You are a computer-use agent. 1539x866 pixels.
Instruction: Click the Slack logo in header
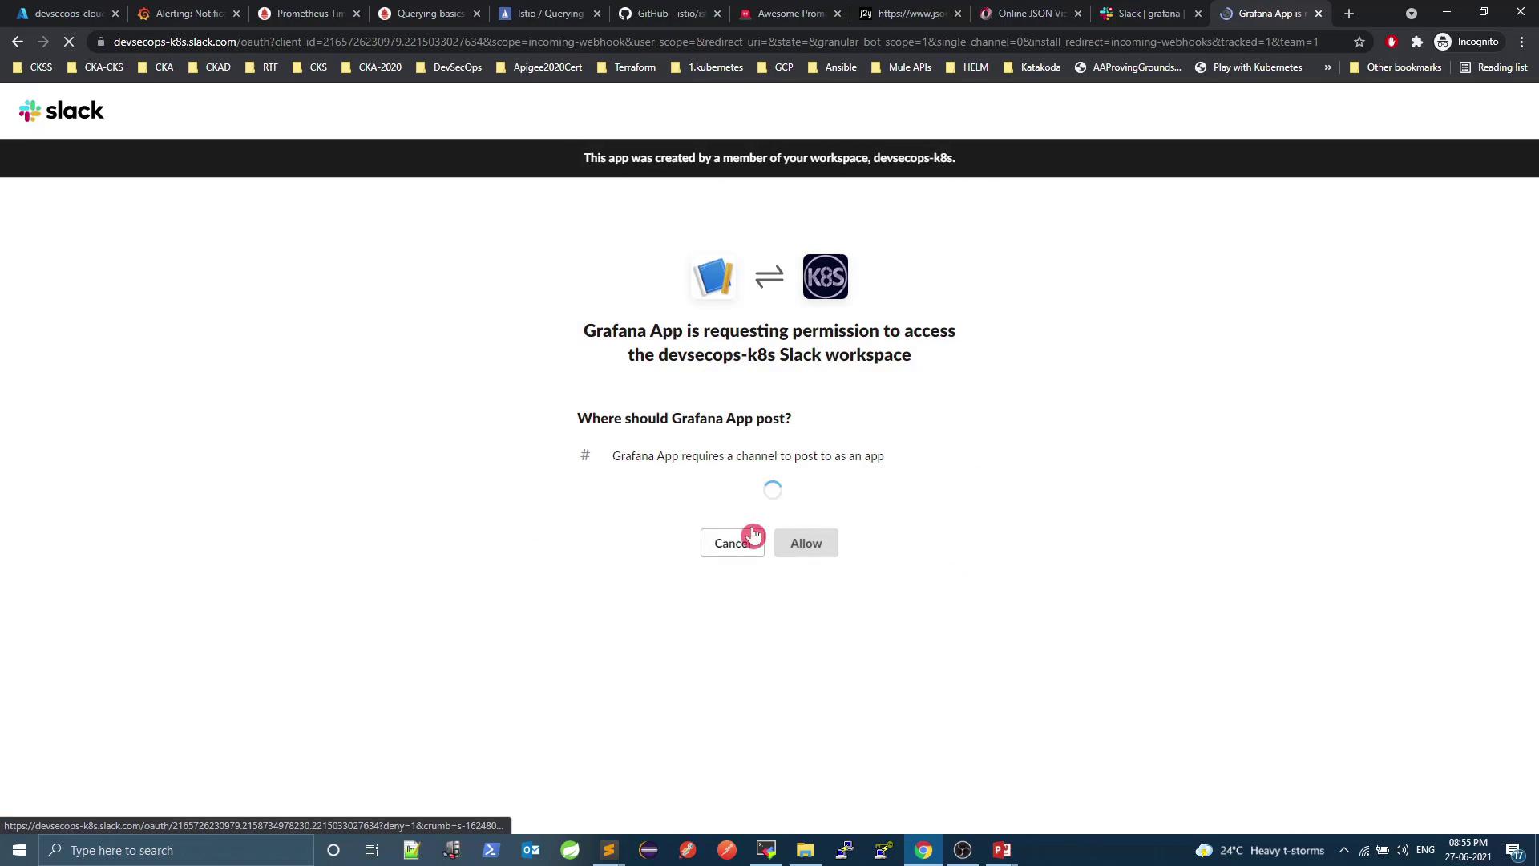click(61, 111)
